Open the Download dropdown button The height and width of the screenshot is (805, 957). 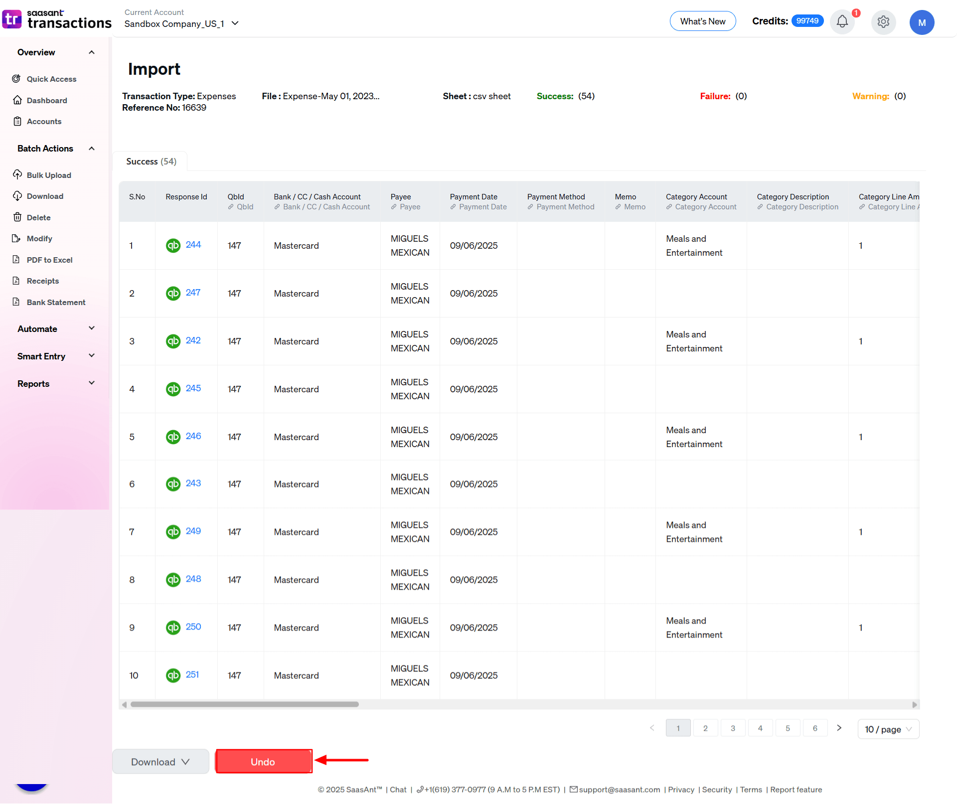point(160,762)
